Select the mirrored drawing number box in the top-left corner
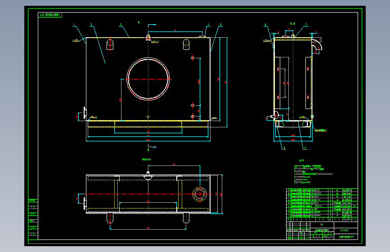The width and height of the screenshot is (390, 252). (50, 15)
